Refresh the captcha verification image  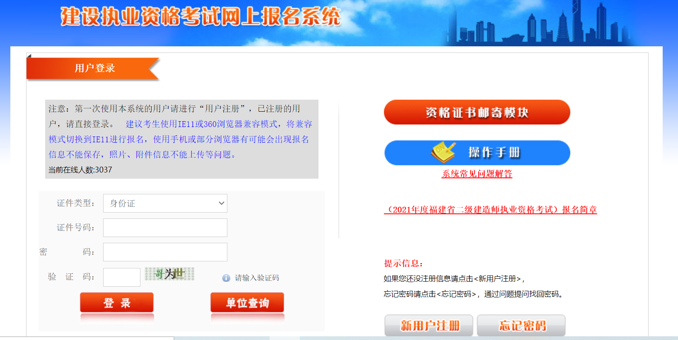click(x=169, y=274)
